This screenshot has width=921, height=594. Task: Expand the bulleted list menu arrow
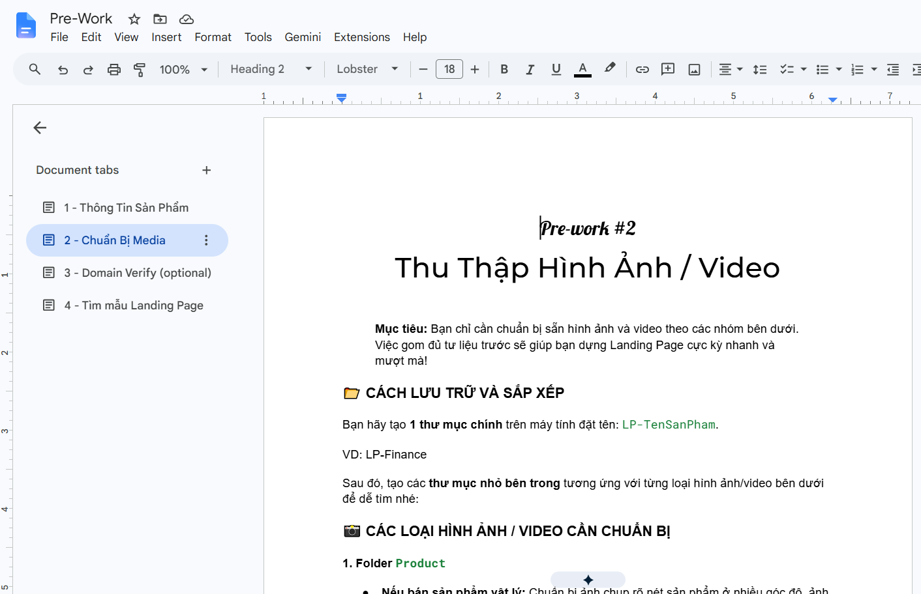click(x=839, y=69)
